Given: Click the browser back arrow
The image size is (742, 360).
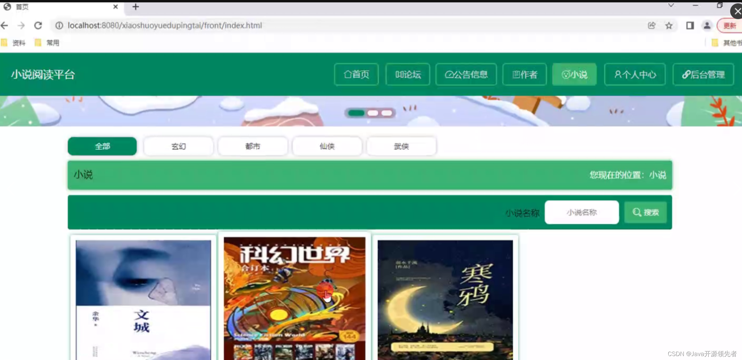Looking at the screenshot, I should tap(5, 25).
